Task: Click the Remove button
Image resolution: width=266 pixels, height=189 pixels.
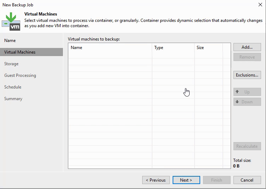Action: (x=247, y=57)
